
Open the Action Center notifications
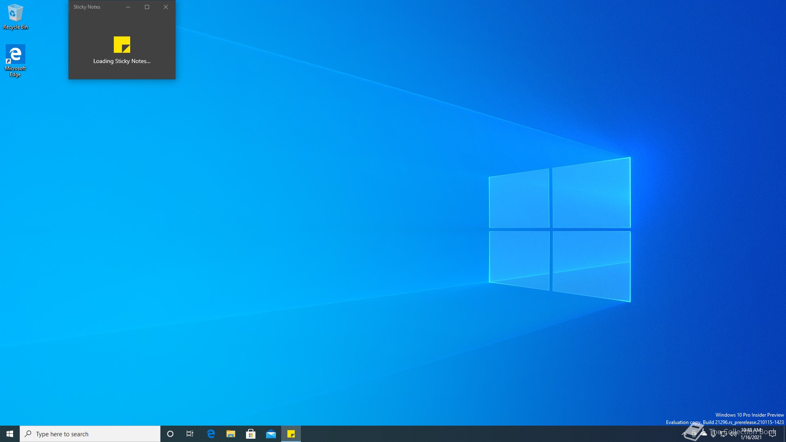[772, 434]
